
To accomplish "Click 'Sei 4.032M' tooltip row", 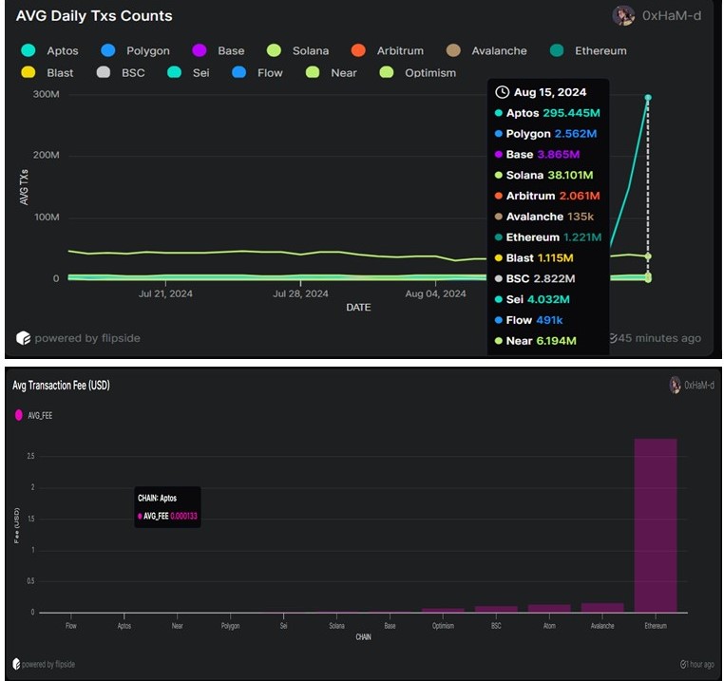I will (x=532, y=299).
